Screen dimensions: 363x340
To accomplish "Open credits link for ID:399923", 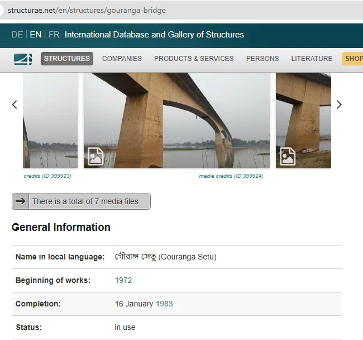I will [x=47, y=176].
